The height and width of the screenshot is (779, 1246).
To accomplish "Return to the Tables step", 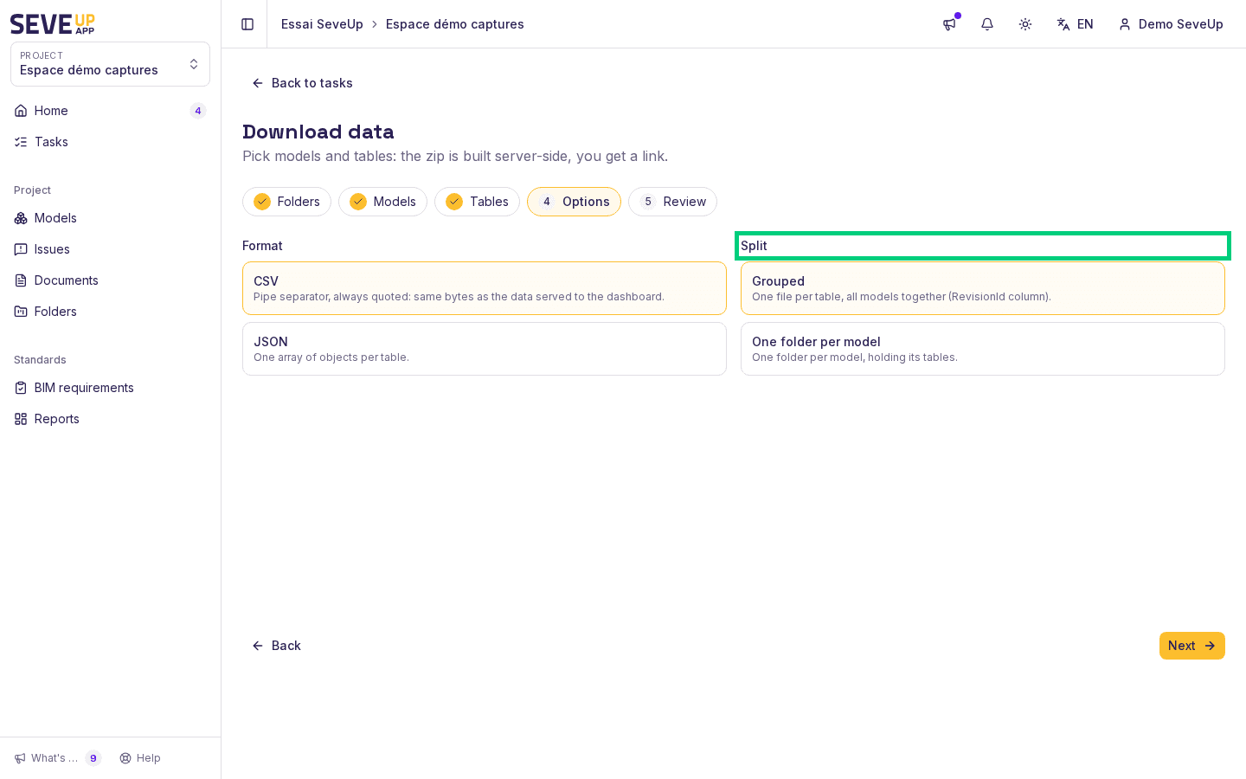I will 477,202.
